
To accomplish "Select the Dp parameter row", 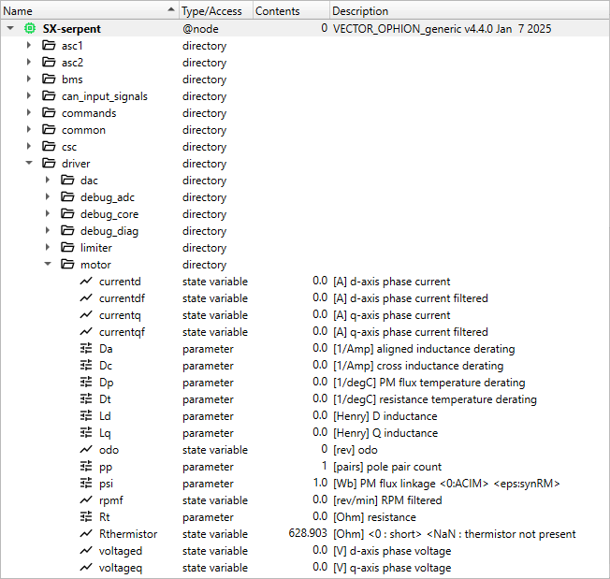I will coord(305,383).
